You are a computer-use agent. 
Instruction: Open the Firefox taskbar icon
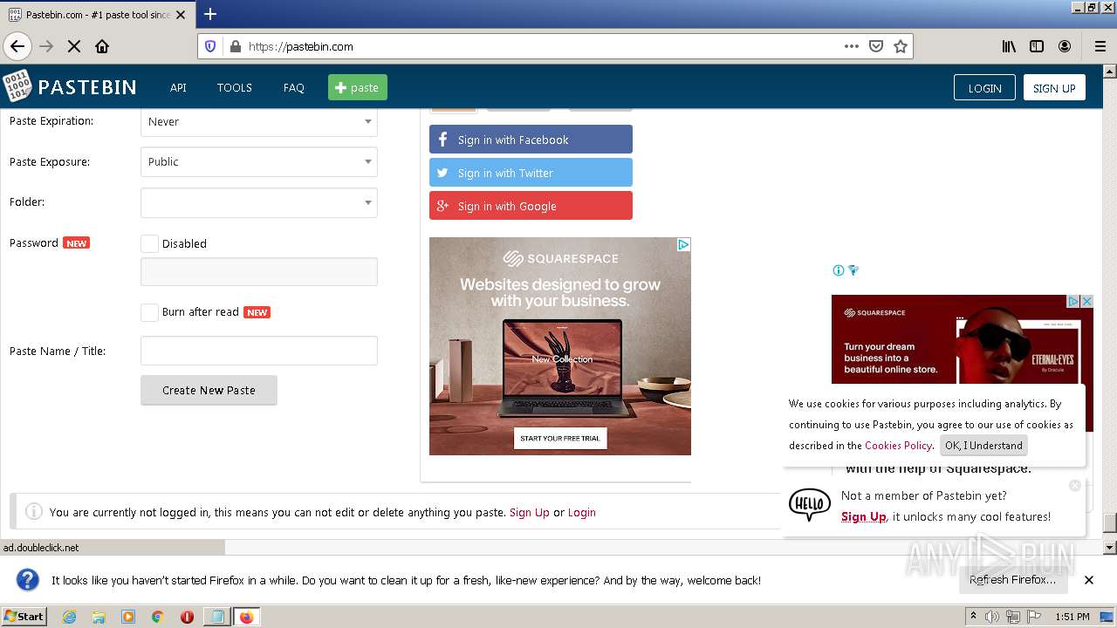246,617
